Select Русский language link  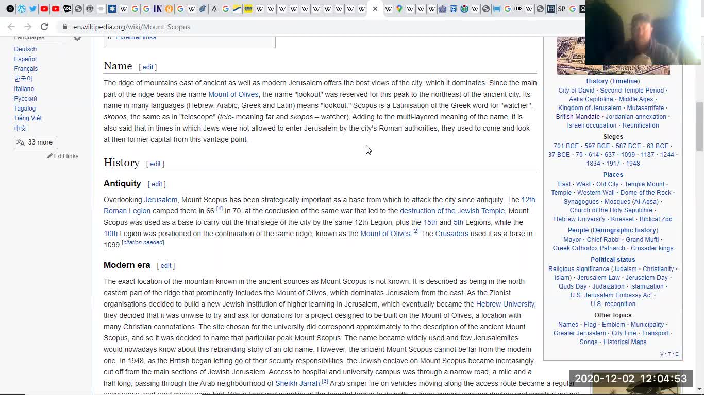pos(25,99)
